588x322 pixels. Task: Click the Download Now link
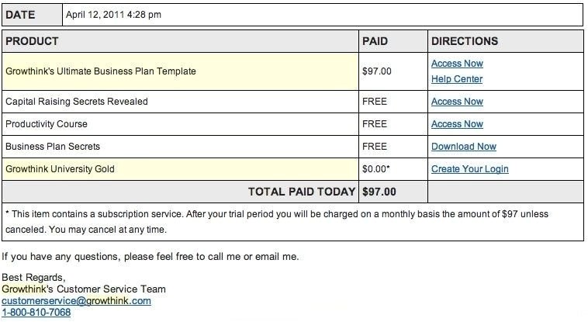[x=464, y=147]
